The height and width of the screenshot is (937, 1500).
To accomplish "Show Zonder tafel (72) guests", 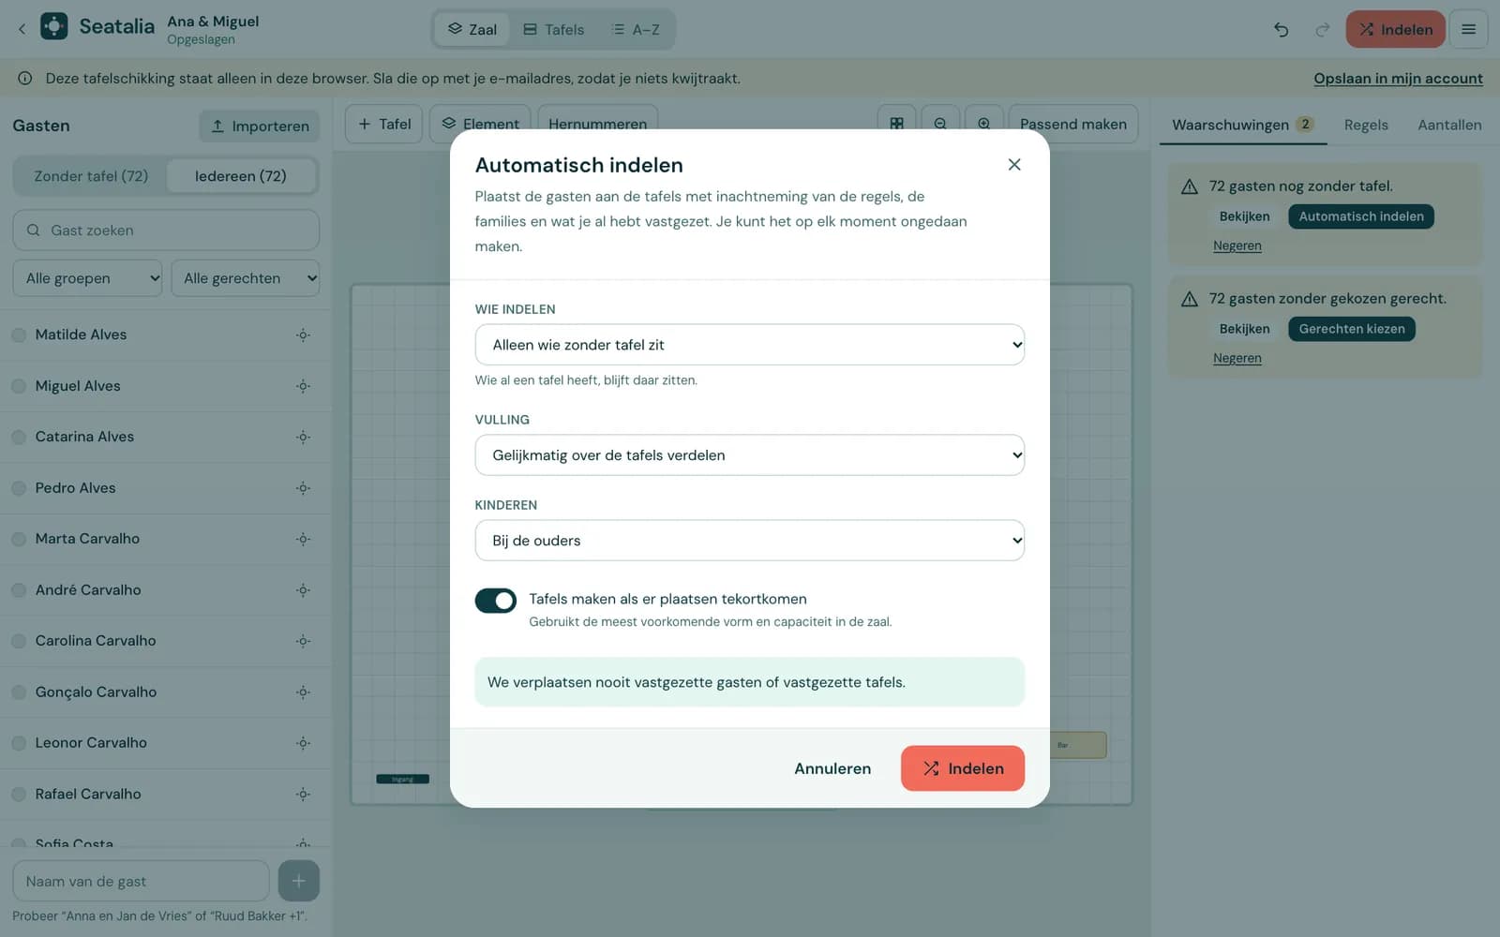I will click(91, 176).
